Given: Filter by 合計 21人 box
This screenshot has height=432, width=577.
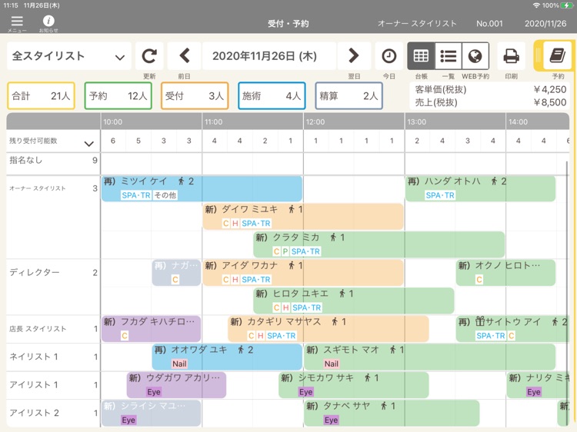Looking at the screenshot, I should 41,96.
